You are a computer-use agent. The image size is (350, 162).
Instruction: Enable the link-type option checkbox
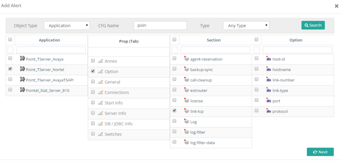[256, 90]
